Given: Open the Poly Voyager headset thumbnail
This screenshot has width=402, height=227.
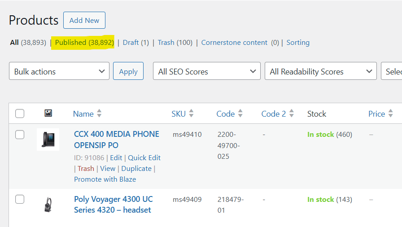Looking at the screenshot, I should (48, 205).
